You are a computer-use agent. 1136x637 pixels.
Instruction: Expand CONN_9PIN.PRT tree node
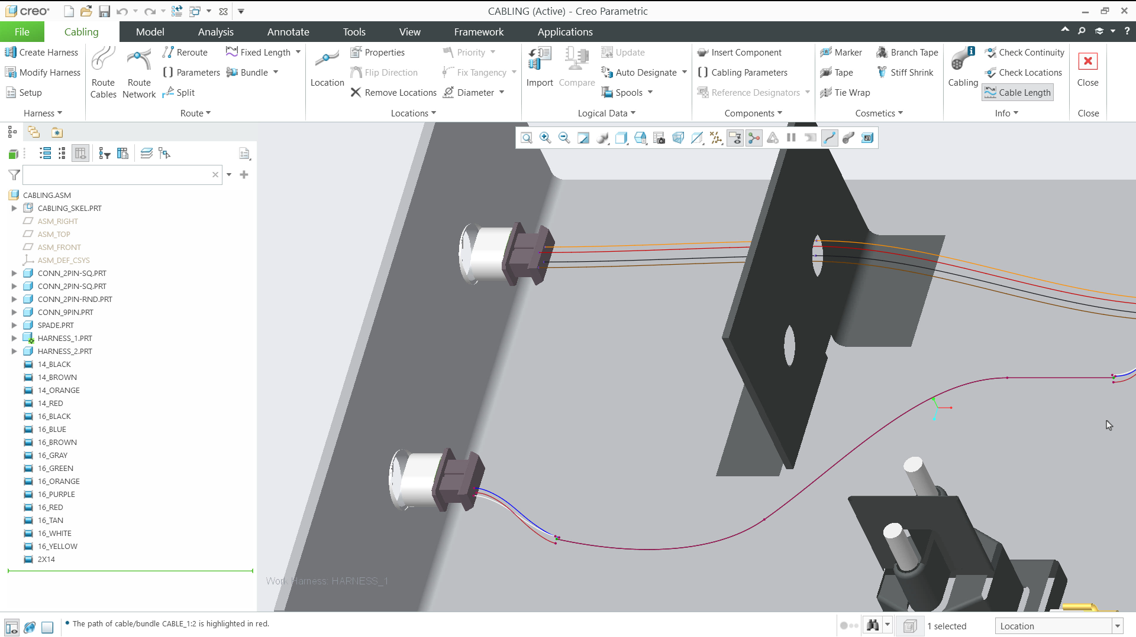(x=14, y=312)
